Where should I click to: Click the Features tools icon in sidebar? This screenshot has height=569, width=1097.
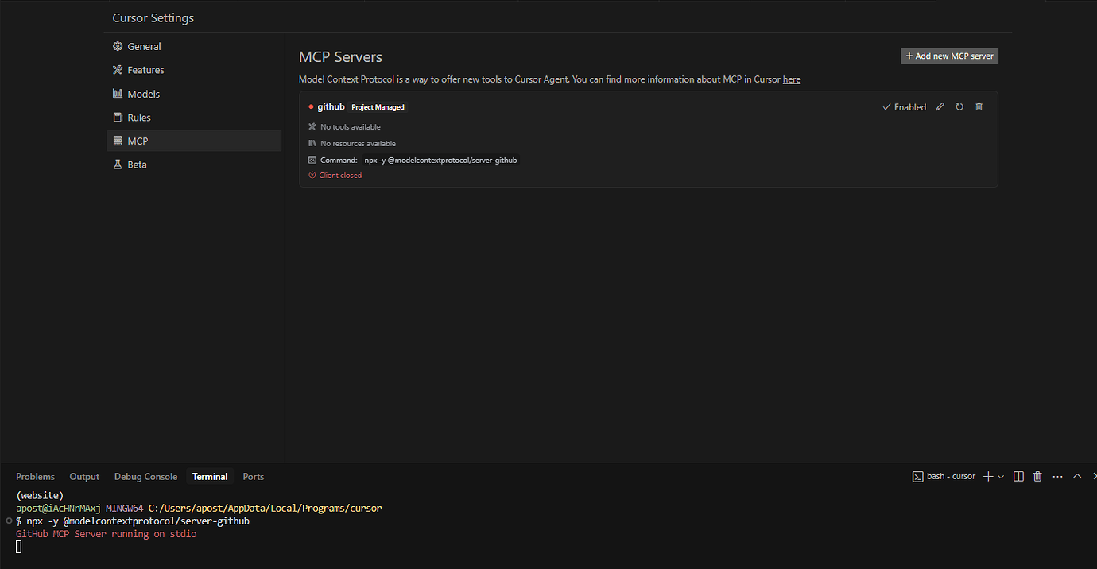pos(118,70)
